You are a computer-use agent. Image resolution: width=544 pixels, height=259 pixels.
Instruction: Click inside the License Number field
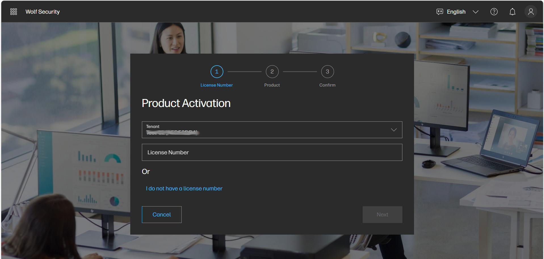pyautogui.click(x=272, y=152)
